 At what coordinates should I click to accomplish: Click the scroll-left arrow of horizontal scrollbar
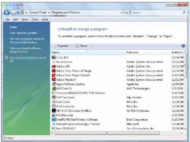pyautogui.click(x=52, y=133)
